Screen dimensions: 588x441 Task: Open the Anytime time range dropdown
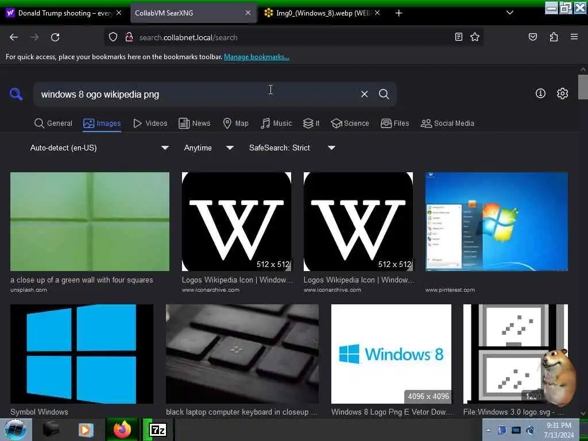pyautogui.click(x=209, y=148)
